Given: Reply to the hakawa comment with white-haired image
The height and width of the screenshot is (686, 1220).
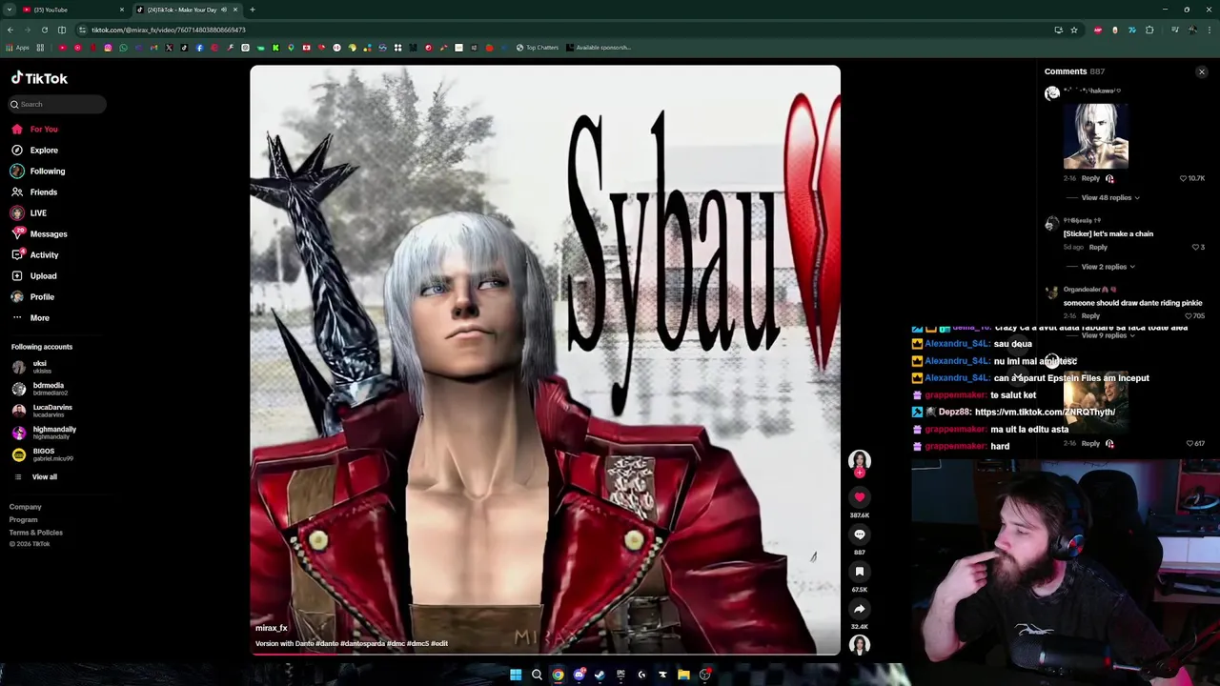Looking at the screenshot, I should [1090, 178].
